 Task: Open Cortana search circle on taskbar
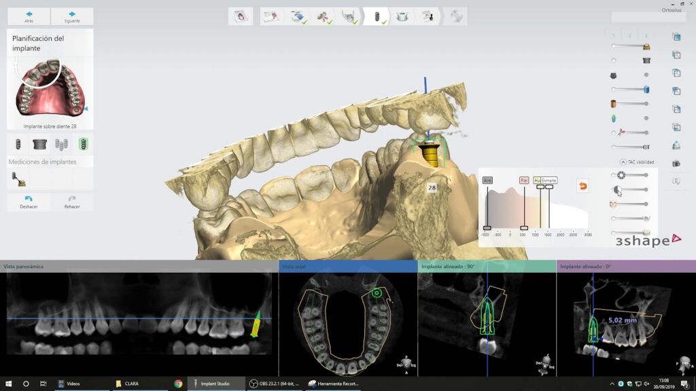point(26,384)
